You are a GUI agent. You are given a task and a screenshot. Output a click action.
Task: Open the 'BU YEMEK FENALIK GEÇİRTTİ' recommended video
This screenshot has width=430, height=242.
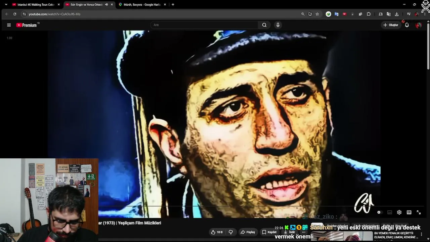point(396,235)
